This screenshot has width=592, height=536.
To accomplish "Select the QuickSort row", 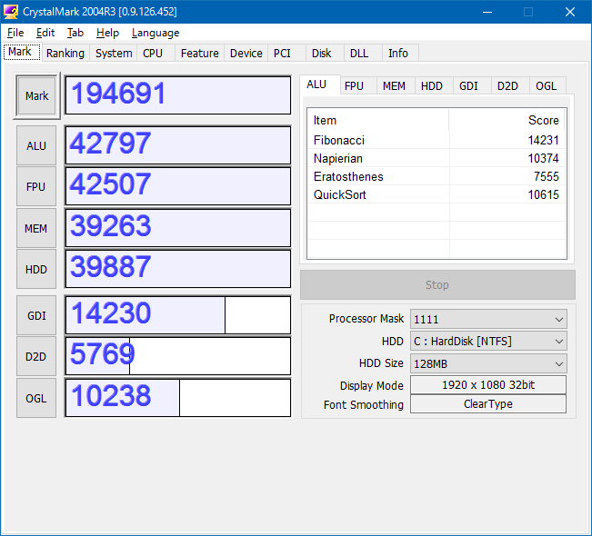I will coord(436,194).
